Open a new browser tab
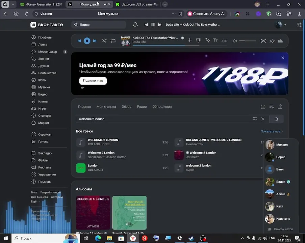The image size is (305, 243). pyautogui.click(x=165, y=4)
